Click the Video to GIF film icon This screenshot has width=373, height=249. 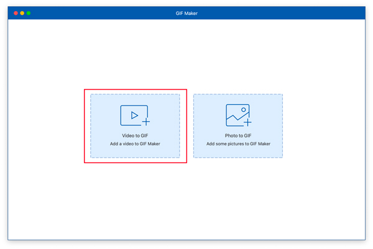132,115
